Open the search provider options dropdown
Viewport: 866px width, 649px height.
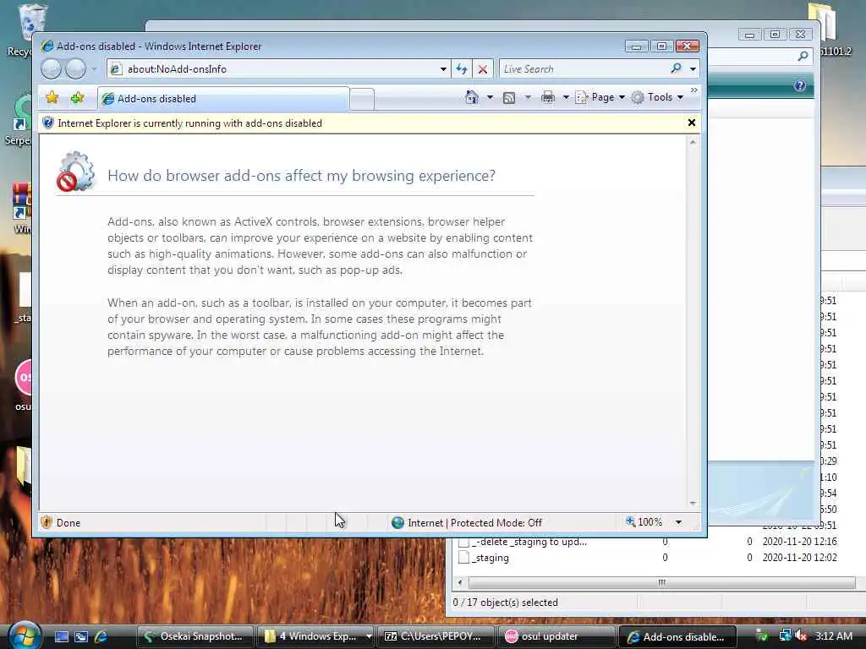[x=693, y=69]
